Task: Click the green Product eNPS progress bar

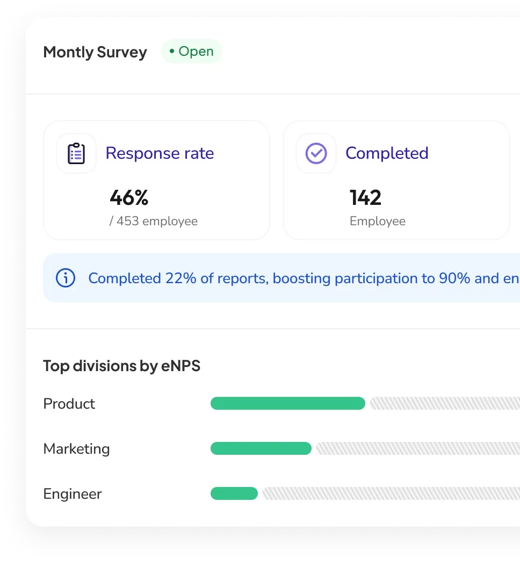Action: [288, 403]
